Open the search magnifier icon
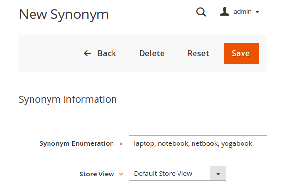Viewport: 291px width, 191px height. click(x=201, y=12)
